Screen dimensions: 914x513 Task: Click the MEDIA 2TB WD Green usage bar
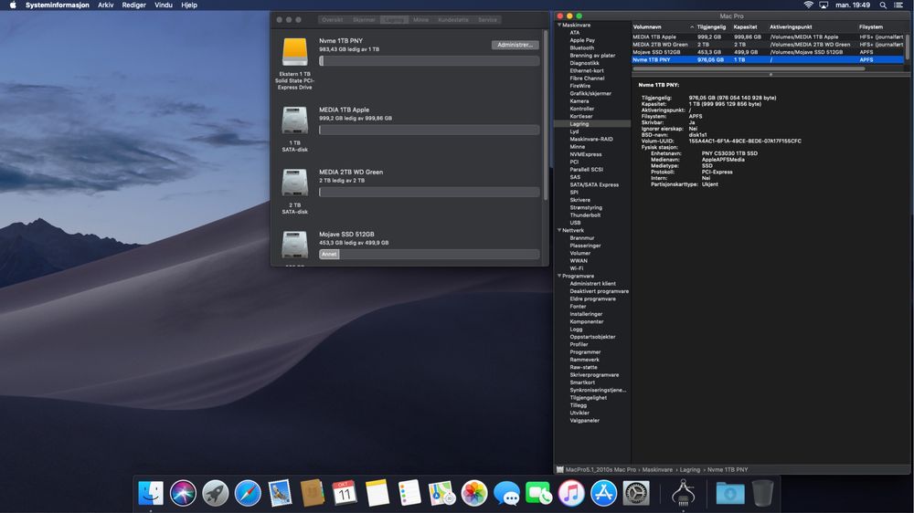pyautogui.click(x=429, y=193)
